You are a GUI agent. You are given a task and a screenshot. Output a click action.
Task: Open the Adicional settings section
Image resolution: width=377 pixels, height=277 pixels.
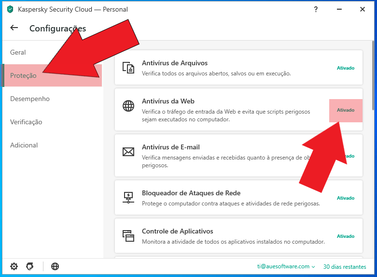[x=24, y=145]
